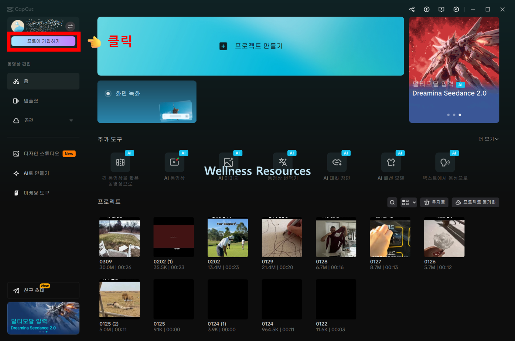Open the upload arrow icon in title bar
This screenshot has height=341, width=515.
tap(427, 9)
